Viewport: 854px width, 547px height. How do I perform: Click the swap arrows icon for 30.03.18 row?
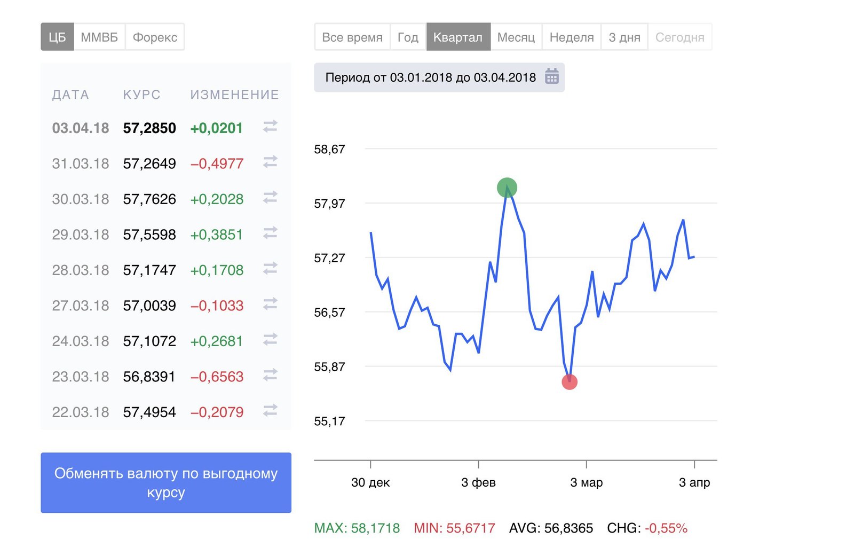point(271,198)
